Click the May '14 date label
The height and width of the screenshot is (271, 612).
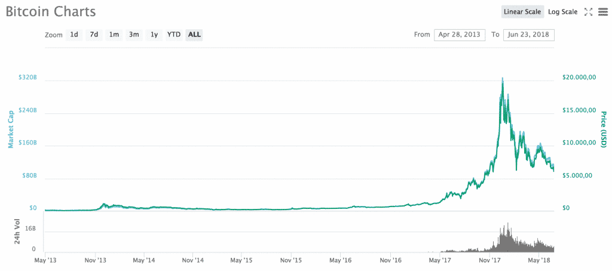pos(145,259)
